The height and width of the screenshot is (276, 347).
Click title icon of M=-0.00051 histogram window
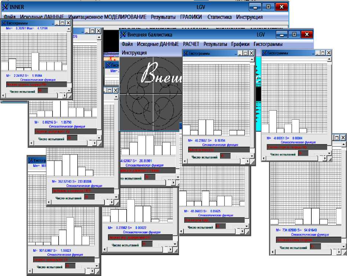point(264,53)
